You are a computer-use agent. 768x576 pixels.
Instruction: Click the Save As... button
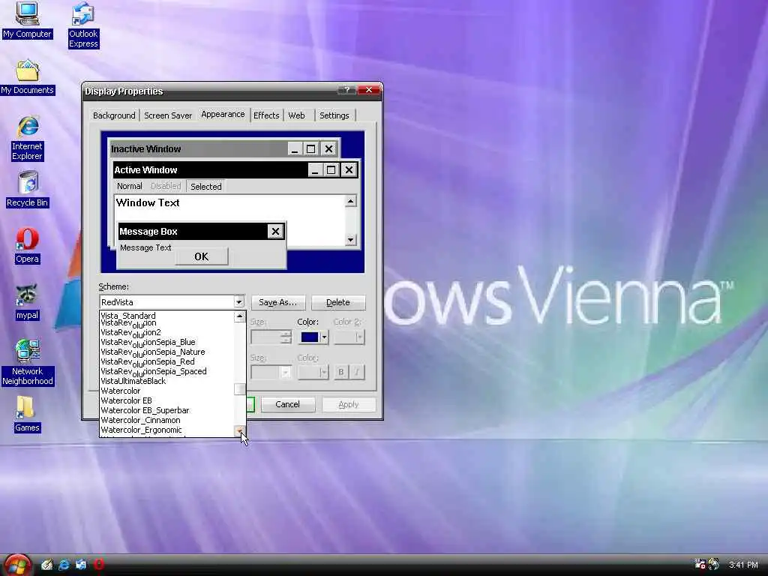278,302
